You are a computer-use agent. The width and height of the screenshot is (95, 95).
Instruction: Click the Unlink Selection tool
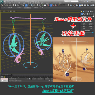point(5,5)
